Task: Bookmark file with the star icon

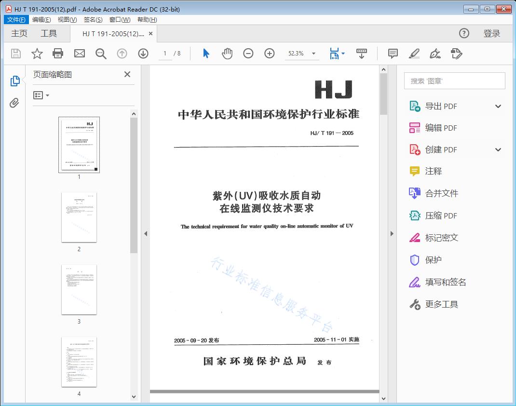Action: [37, 54]
